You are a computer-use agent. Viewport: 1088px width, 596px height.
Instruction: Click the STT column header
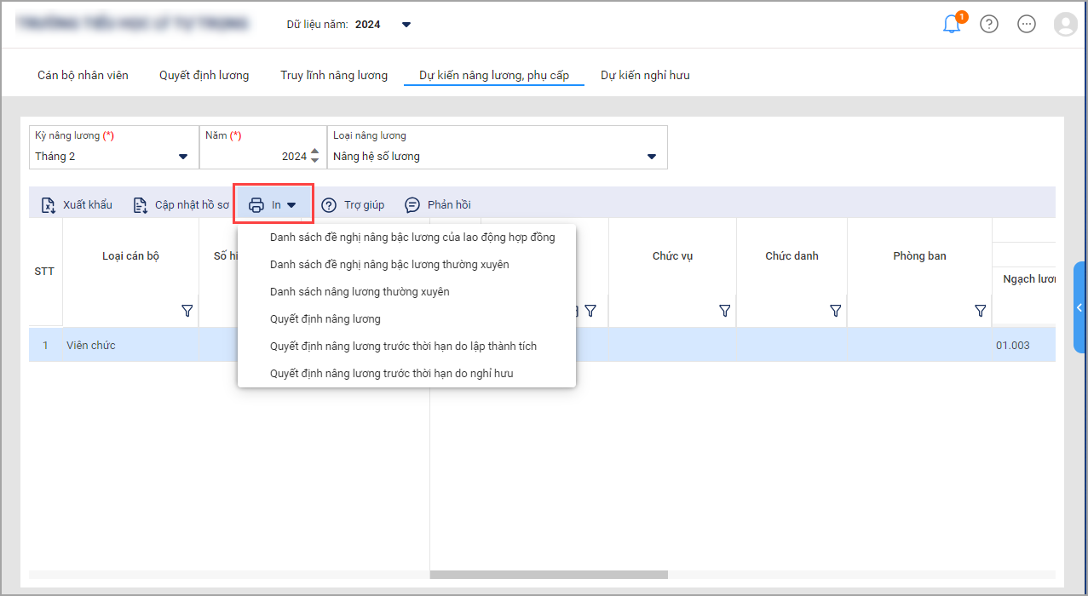(x=44, y=272)
